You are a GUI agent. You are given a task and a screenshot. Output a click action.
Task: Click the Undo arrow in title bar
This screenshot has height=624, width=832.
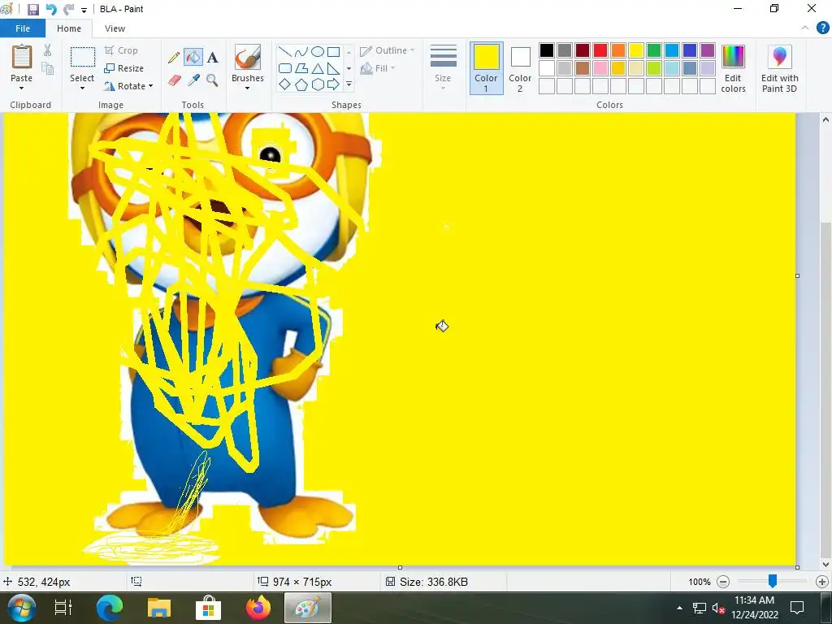(x=51, y=10)
